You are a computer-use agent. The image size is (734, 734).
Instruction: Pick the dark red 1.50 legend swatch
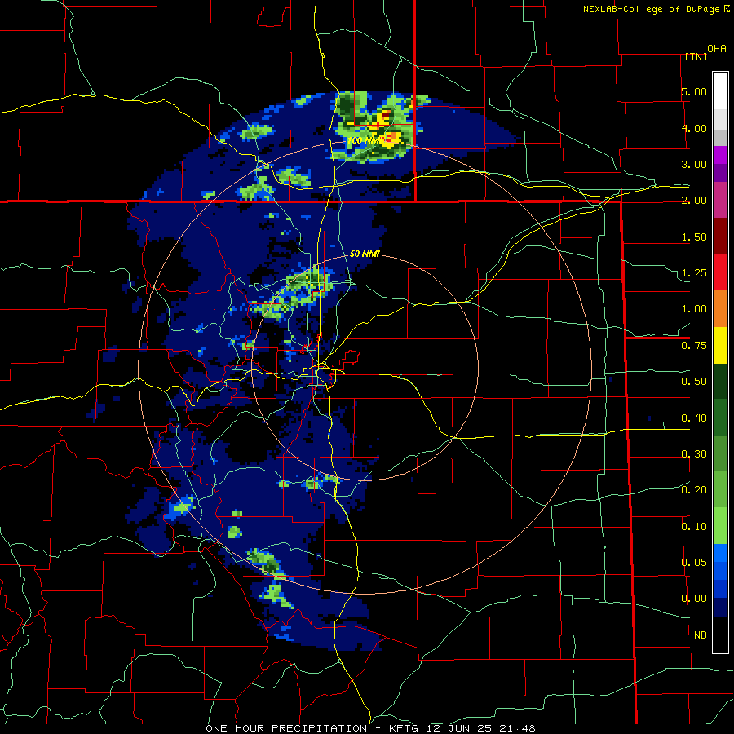pyautogui.click(x=720, y=237)
